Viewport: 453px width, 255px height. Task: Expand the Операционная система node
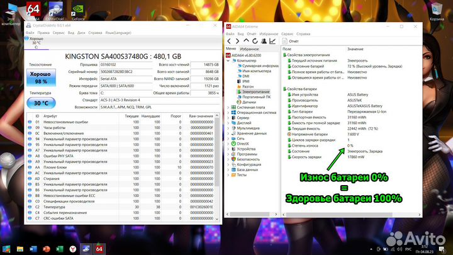pyautogui.click(x=228, y=113)
